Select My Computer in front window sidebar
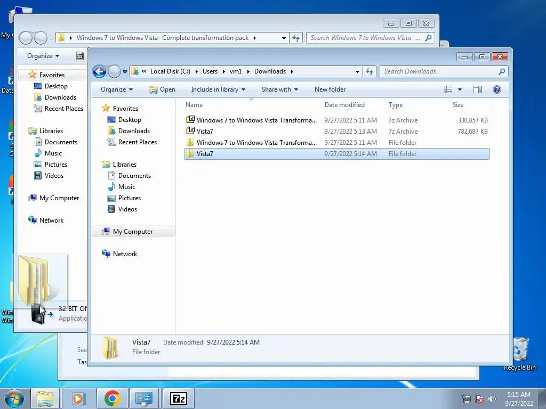This screenshot has width=546, height=409. pos(132,232)
